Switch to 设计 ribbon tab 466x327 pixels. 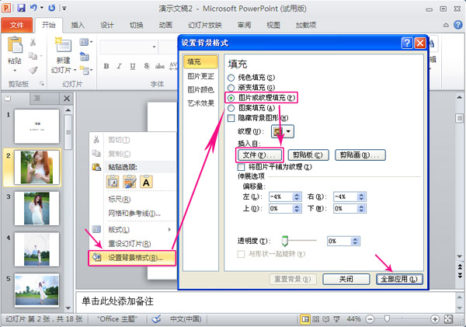pos(106,25)
